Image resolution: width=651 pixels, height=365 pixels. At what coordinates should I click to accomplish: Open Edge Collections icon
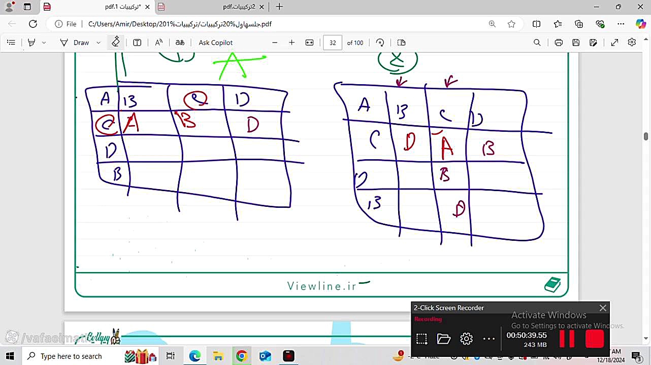(x=579, y=24)
